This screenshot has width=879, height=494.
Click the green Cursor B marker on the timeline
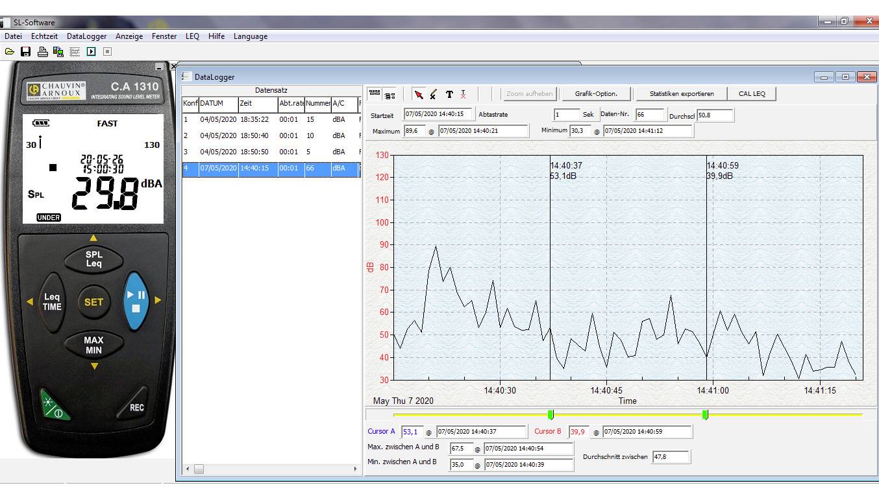(x=706, y=414)
